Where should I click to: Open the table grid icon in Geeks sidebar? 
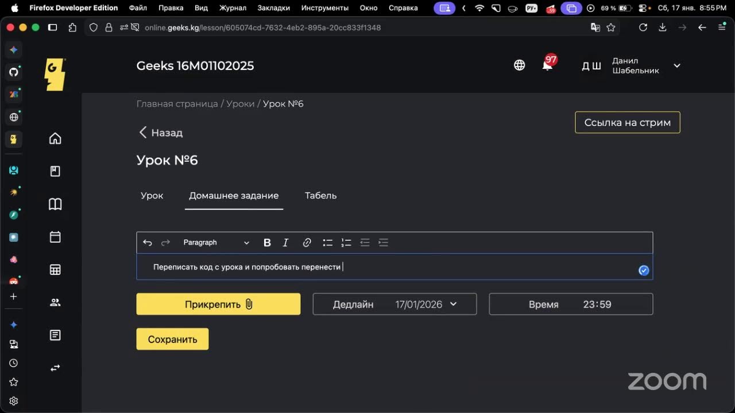(x=55, y=270)
